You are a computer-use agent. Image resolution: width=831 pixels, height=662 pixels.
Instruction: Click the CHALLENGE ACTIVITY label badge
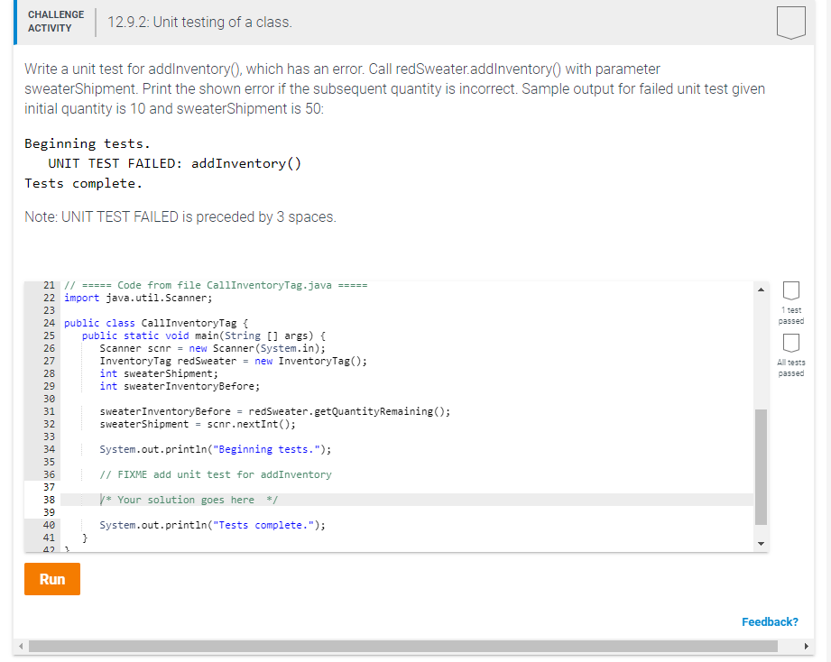point(55,20)
